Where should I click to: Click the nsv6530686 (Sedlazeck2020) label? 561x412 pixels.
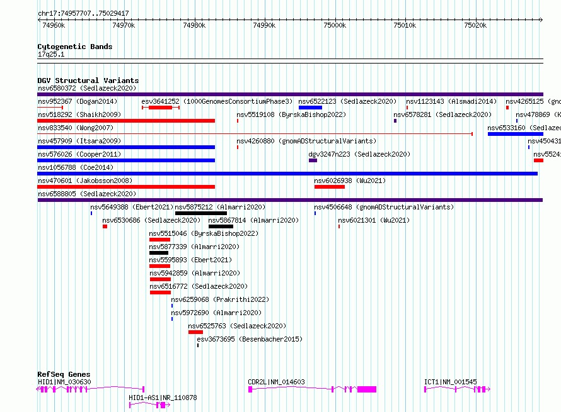(151, 220)
